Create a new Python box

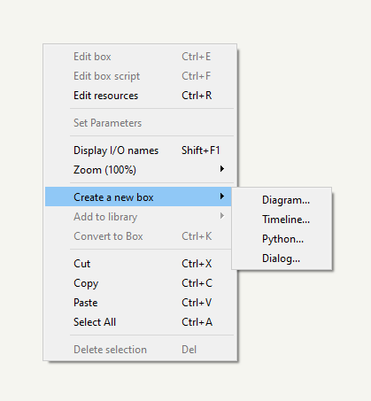[282, 239]
